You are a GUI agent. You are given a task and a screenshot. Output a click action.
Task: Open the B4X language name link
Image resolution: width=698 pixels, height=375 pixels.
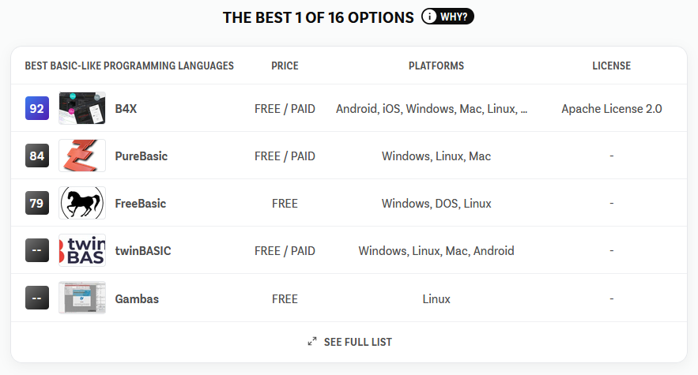126,108
